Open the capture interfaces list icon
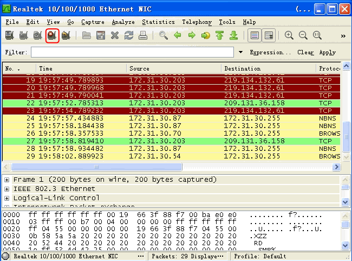Image resolution: width=352 pixels, height=261 pixels. point(10,36)
